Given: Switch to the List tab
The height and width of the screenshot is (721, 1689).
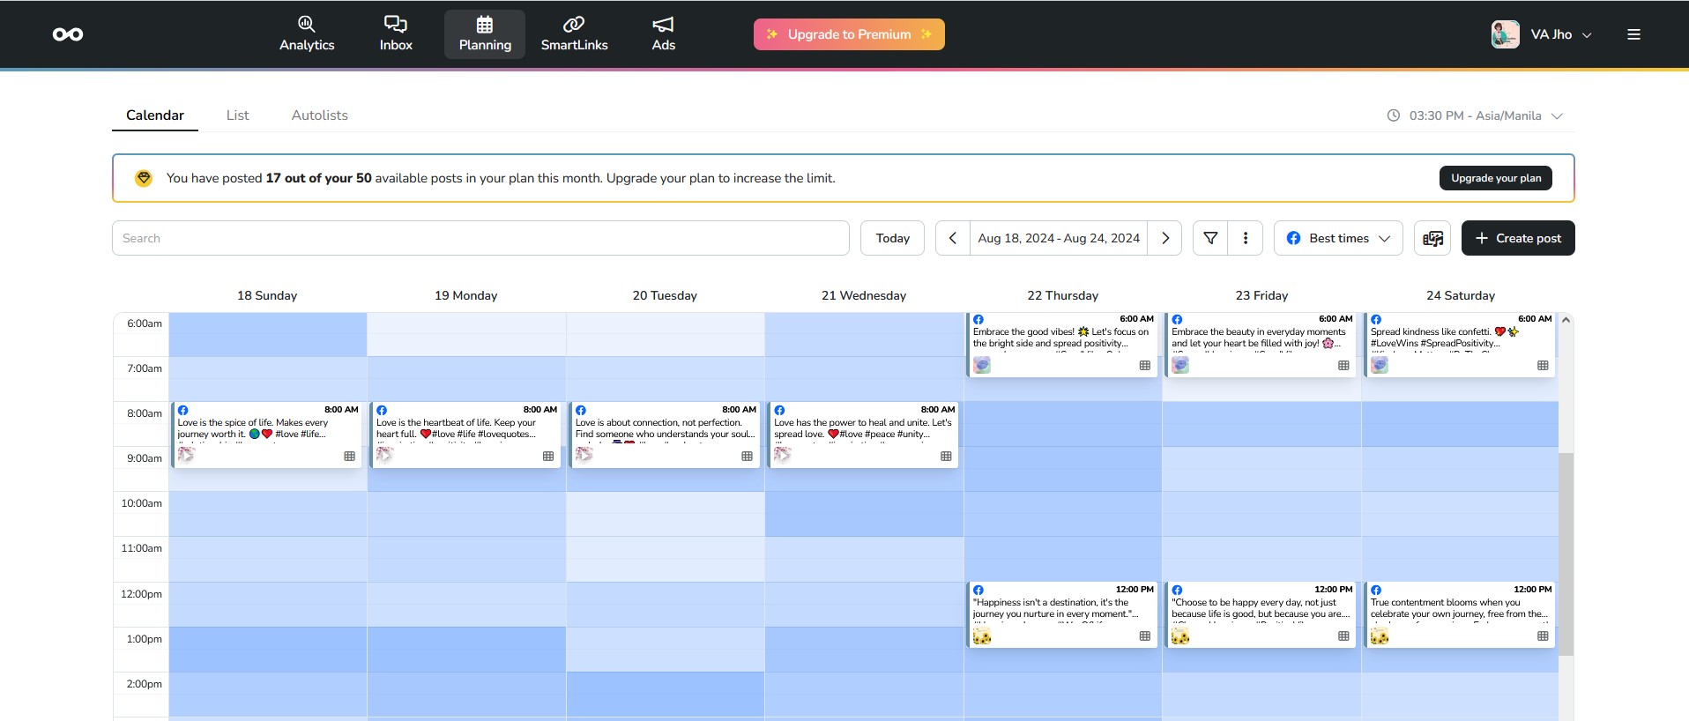Looking at the screenshot, I should pyautogui.click(x=237, y=115).
